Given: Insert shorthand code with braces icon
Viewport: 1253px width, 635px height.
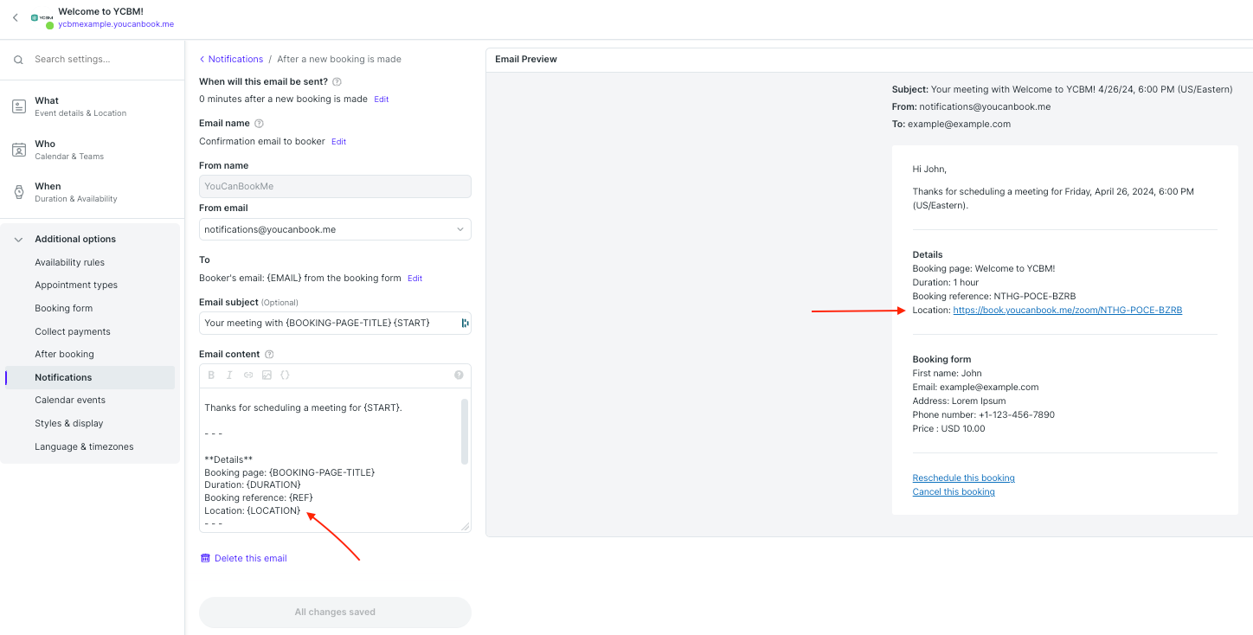Looking at the screenshot, I should click(286, 375).
